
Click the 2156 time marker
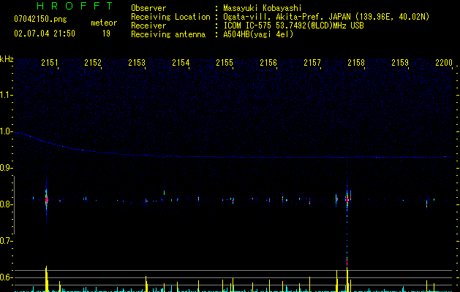click(268, 63)
